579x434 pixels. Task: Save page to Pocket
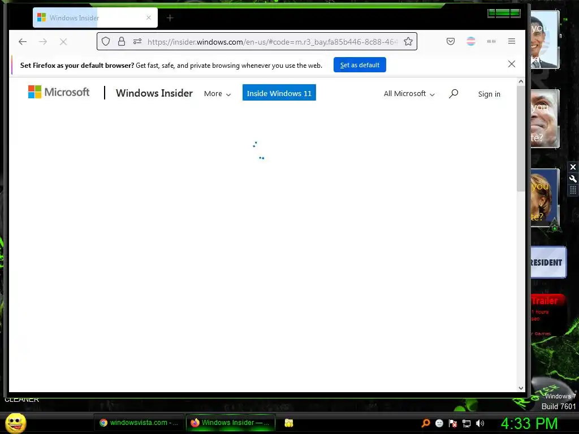pyautogui.click(x=451, y=41)
